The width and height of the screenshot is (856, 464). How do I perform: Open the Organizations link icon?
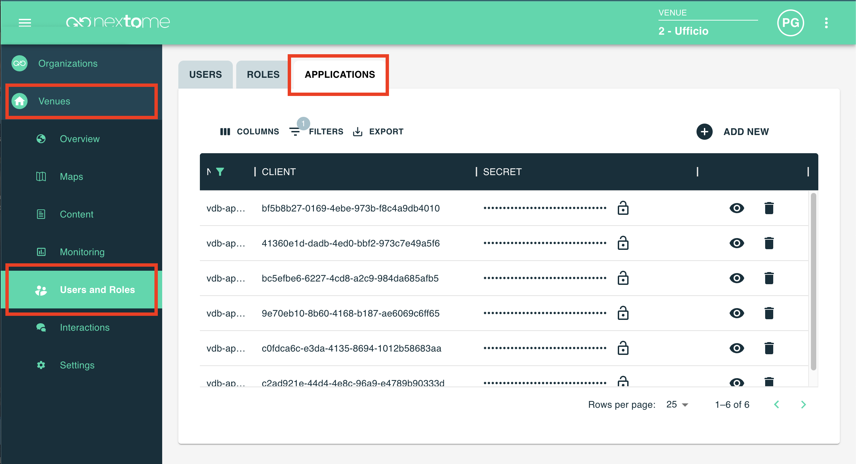19,63
